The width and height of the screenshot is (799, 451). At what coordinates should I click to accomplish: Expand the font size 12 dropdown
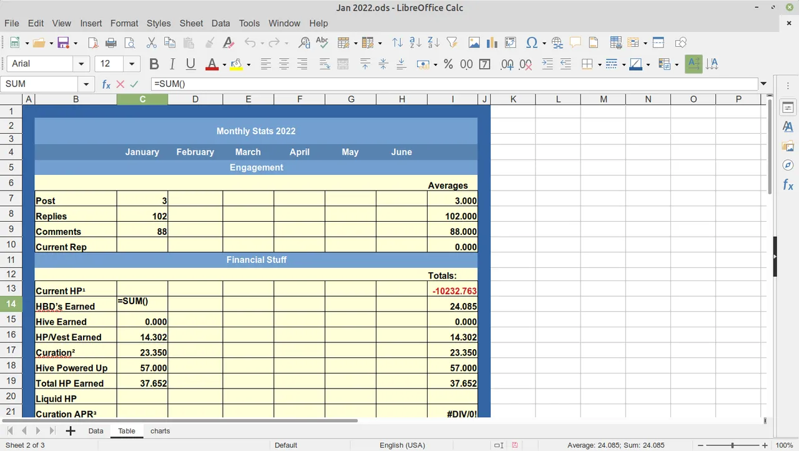click(132, 64)
